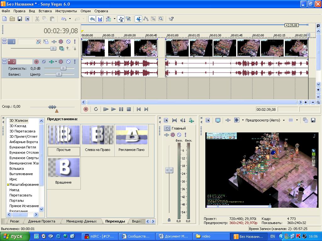322x241 pixels.
Task: Copy preview snapshot to clipboard
Action: click(305, 120)
